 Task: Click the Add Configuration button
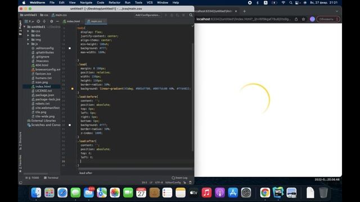(147, 15)
